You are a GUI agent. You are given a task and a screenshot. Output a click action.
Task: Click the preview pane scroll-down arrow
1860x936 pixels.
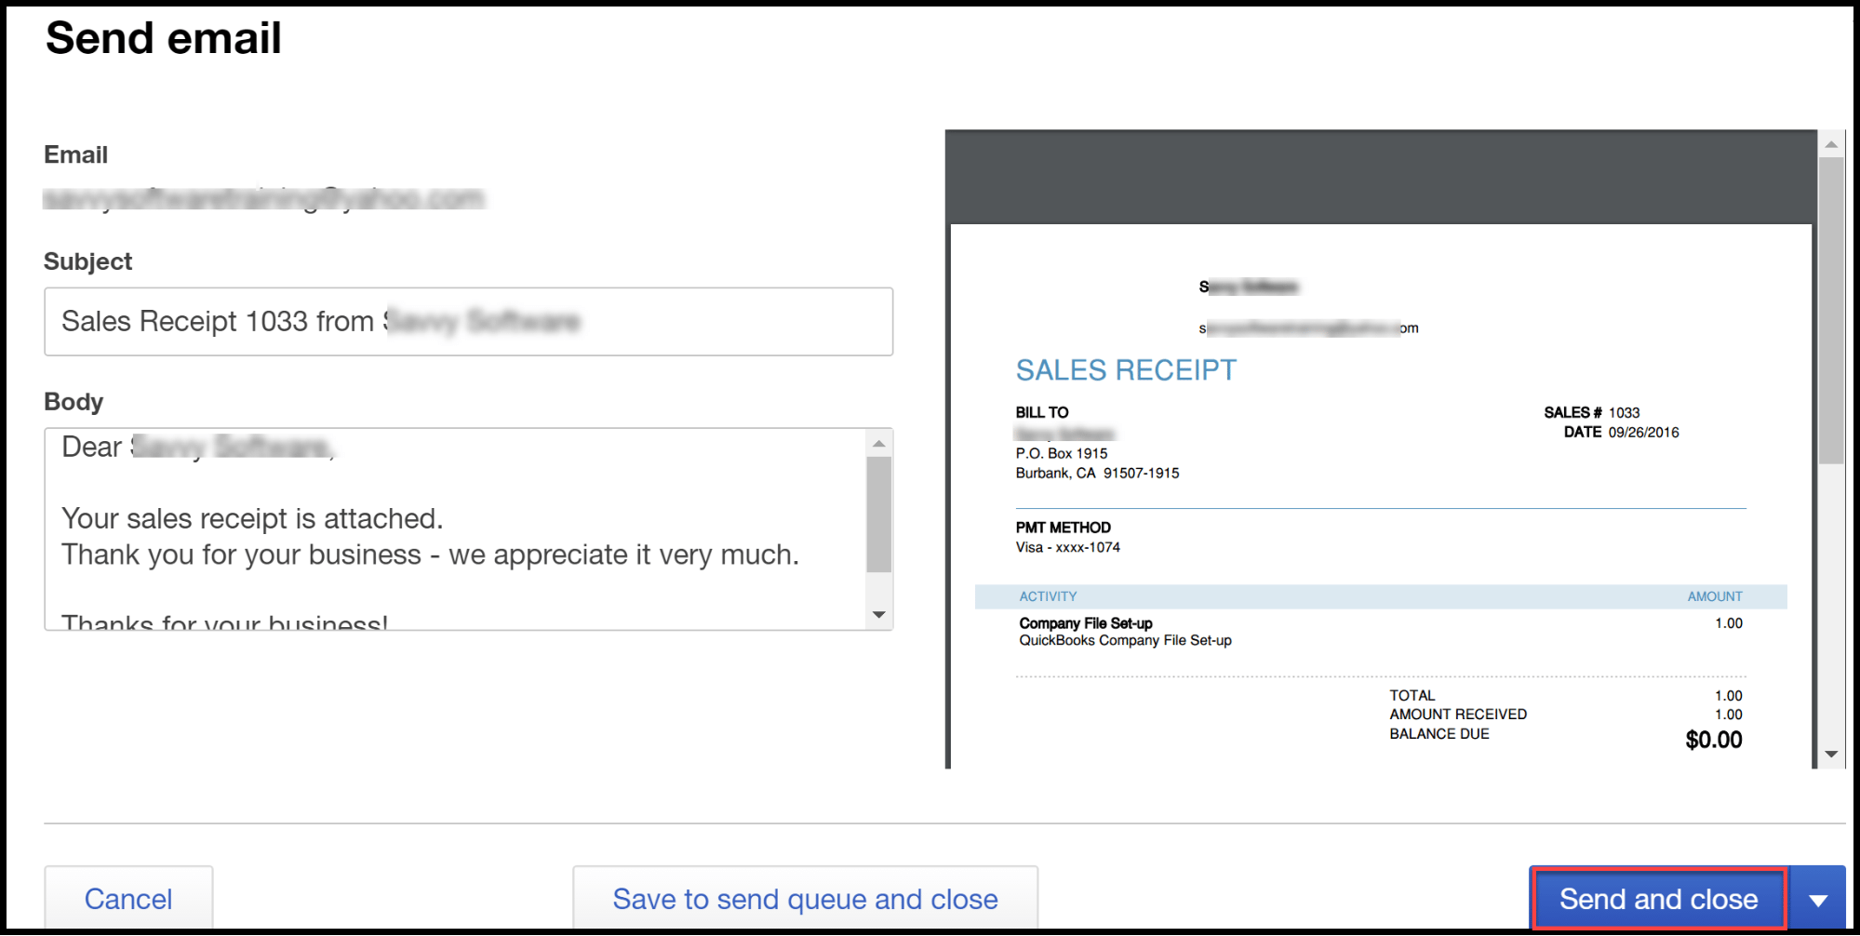(1831, 754)
